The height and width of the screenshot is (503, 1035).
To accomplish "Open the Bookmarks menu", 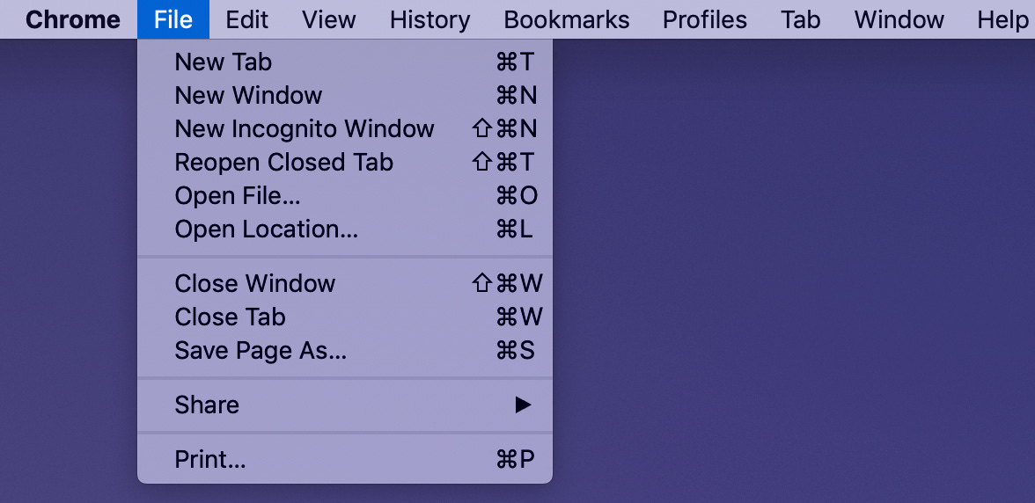I will tap(567, 19).
